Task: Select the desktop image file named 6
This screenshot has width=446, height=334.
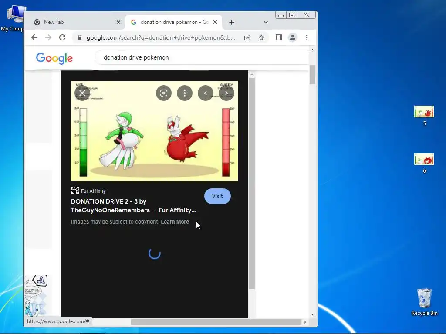Action: tap(424, 164)
